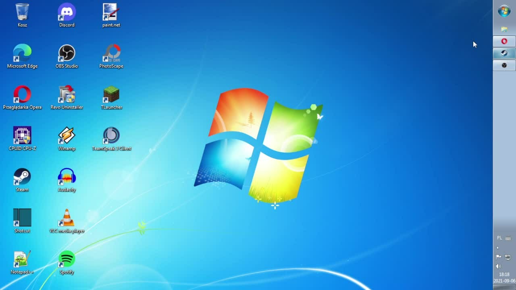The image size is (516, 290).
Task: Open the Windows Start menu orb
Action: (x=504, y=11)
